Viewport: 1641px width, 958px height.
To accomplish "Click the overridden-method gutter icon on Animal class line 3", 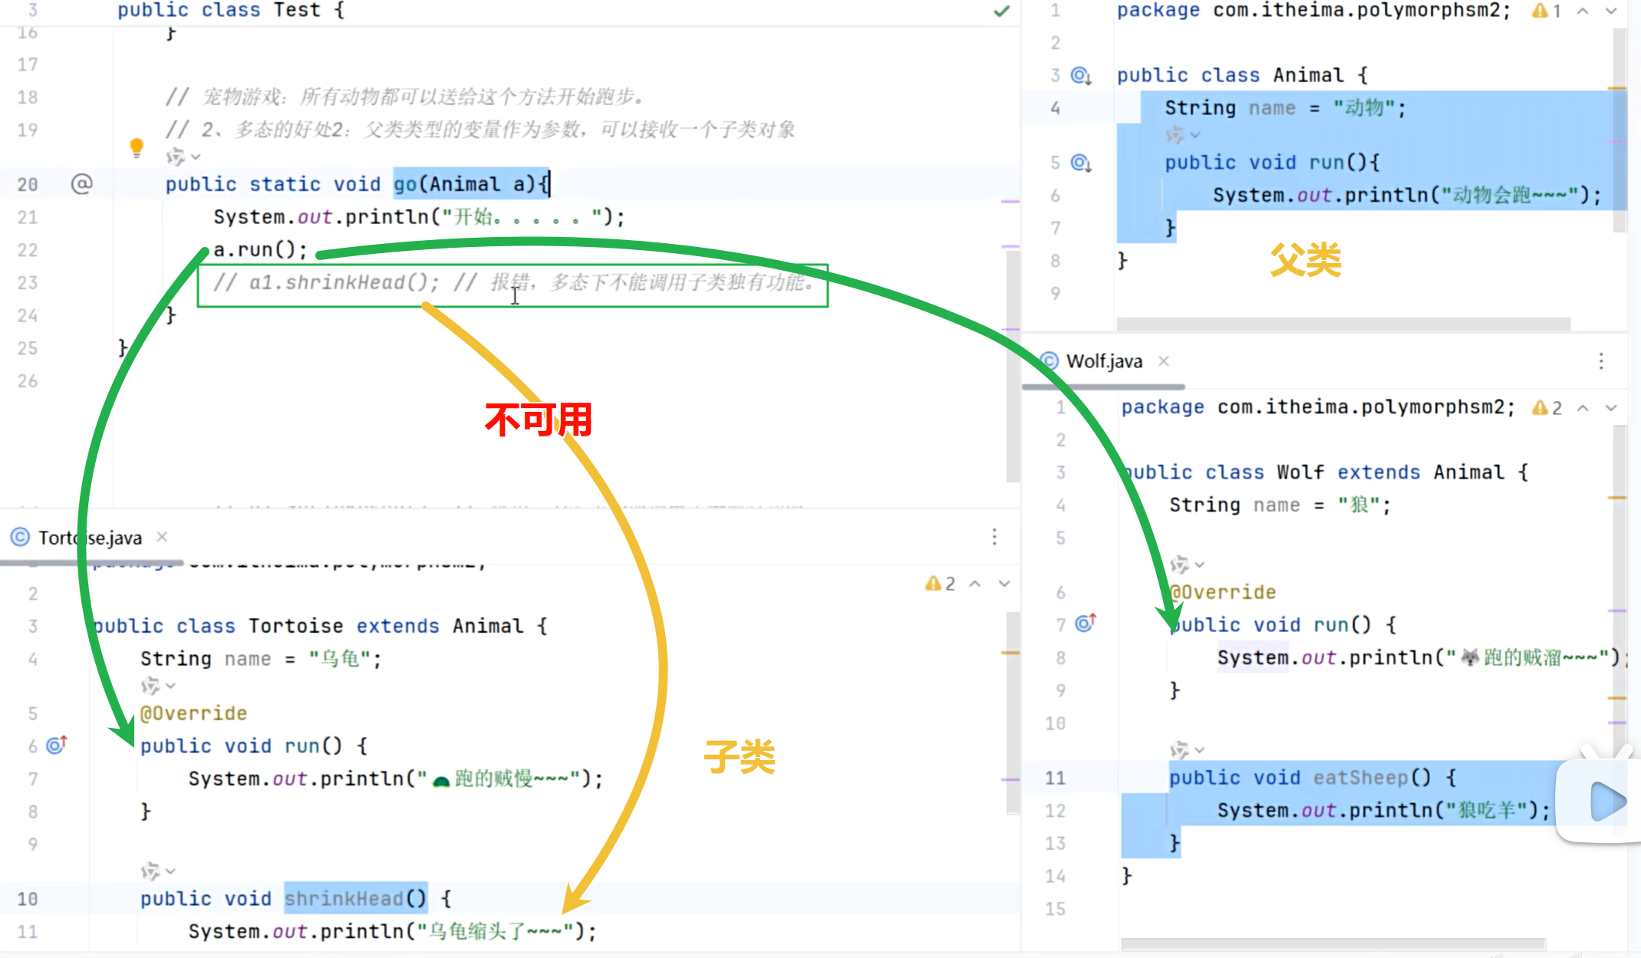I will (1079, 74).
